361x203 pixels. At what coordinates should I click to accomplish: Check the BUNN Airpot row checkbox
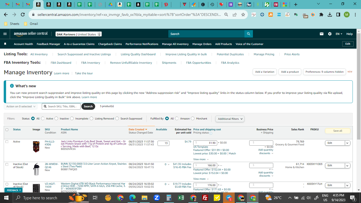point(7,164)
